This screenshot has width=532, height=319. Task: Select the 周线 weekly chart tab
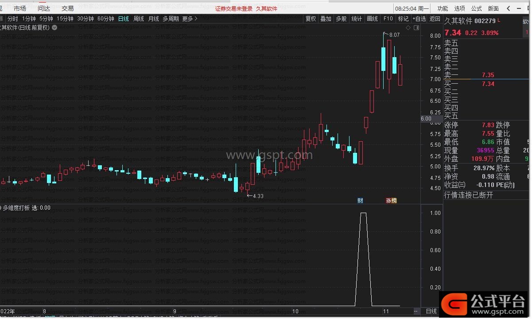tap(139, 19)
